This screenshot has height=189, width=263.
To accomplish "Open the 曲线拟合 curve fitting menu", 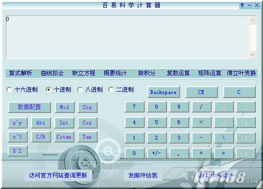I will [52, 73].
